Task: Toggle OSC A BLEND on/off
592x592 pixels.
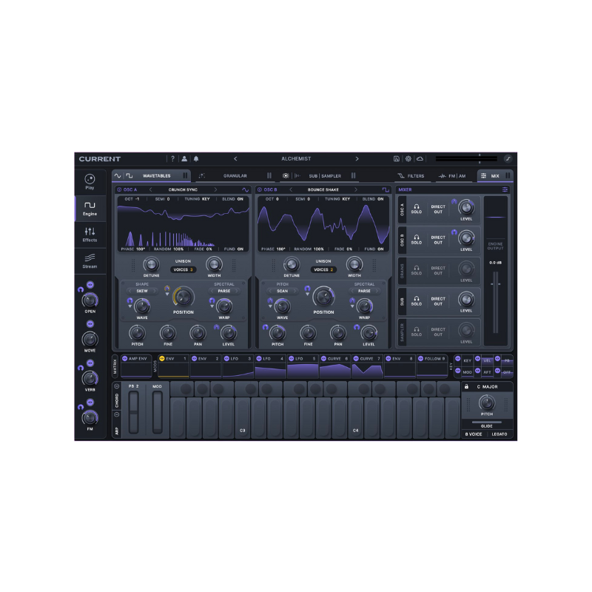Action: pyautogui.click(x=233, y=199)
